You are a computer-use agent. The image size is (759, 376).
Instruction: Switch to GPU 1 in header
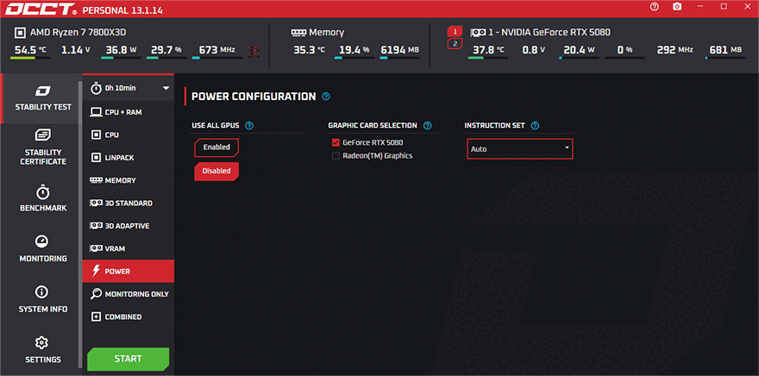[x=455, y=32]
